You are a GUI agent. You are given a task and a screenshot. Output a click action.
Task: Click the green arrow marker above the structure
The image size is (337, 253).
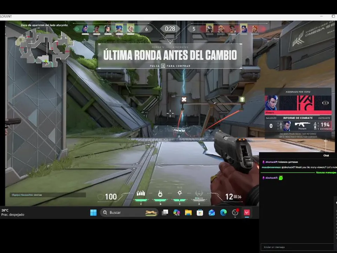click(242, 99)
